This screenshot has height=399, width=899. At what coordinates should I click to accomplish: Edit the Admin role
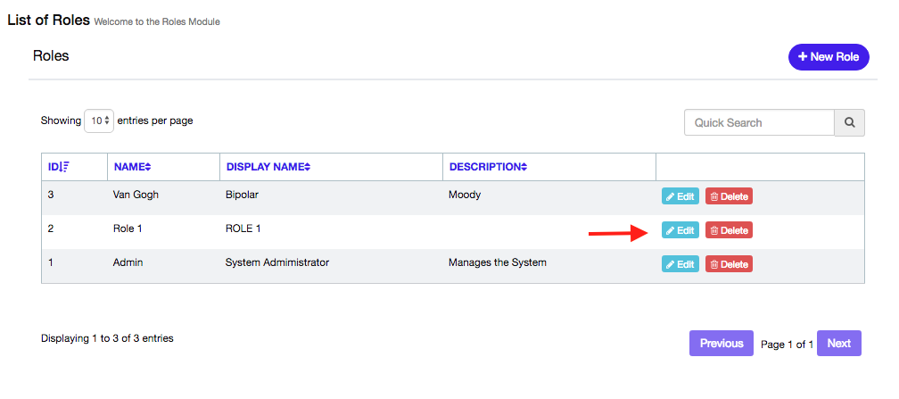(x=680, y=264)
